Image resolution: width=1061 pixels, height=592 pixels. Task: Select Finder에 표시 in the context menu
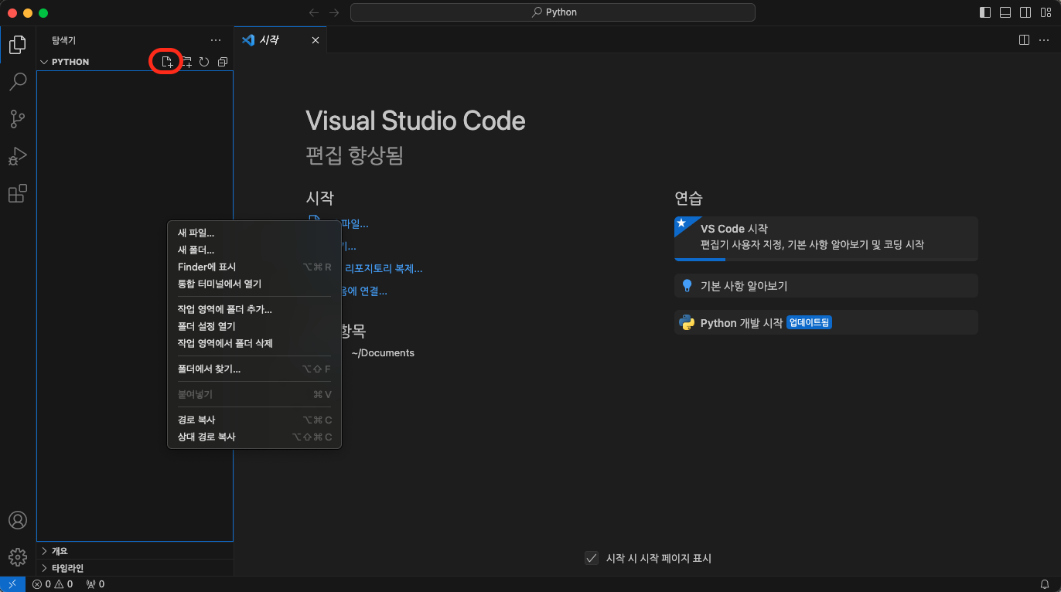254,267
